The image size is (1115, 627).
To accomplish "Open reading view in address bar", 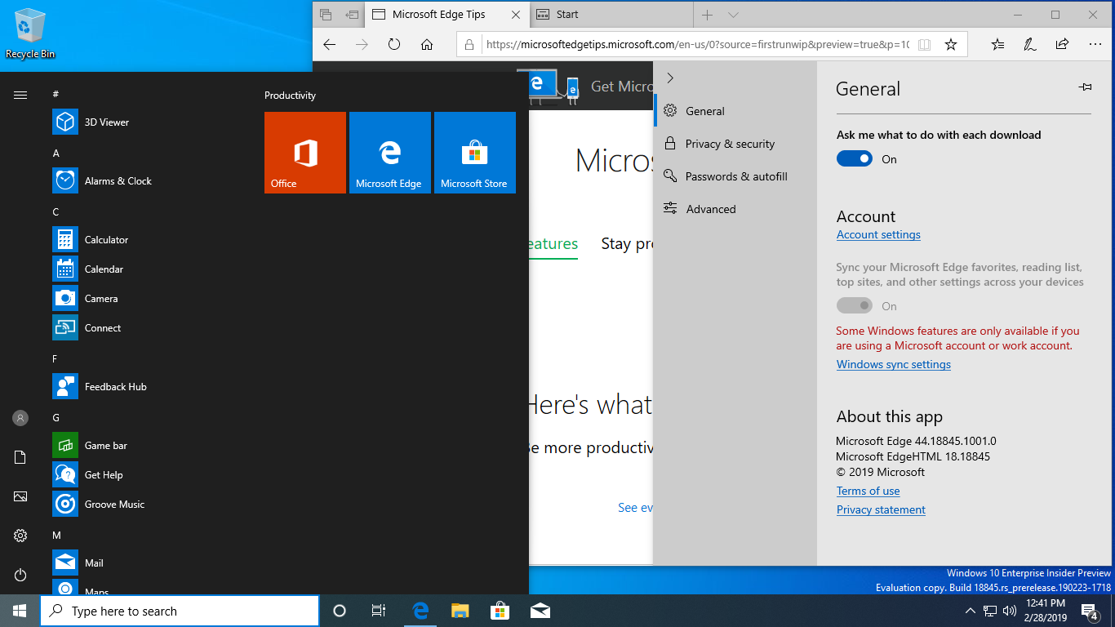I will point(924,45).
